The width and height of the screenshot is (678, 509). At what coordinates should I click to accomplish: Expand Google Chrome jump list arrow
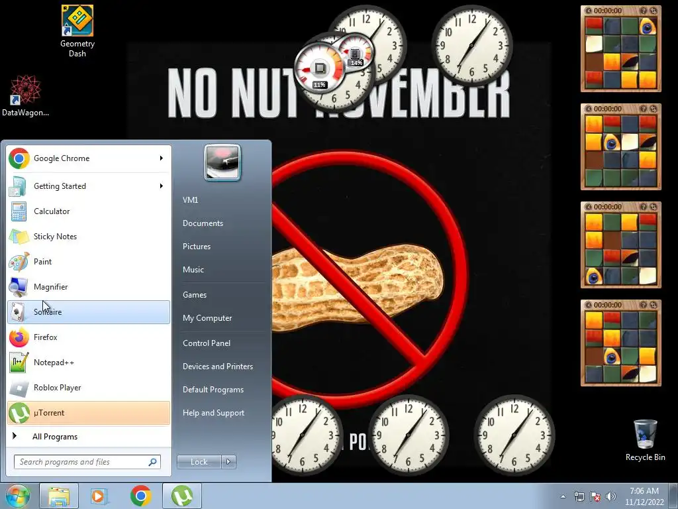click(x=162, y=158)
